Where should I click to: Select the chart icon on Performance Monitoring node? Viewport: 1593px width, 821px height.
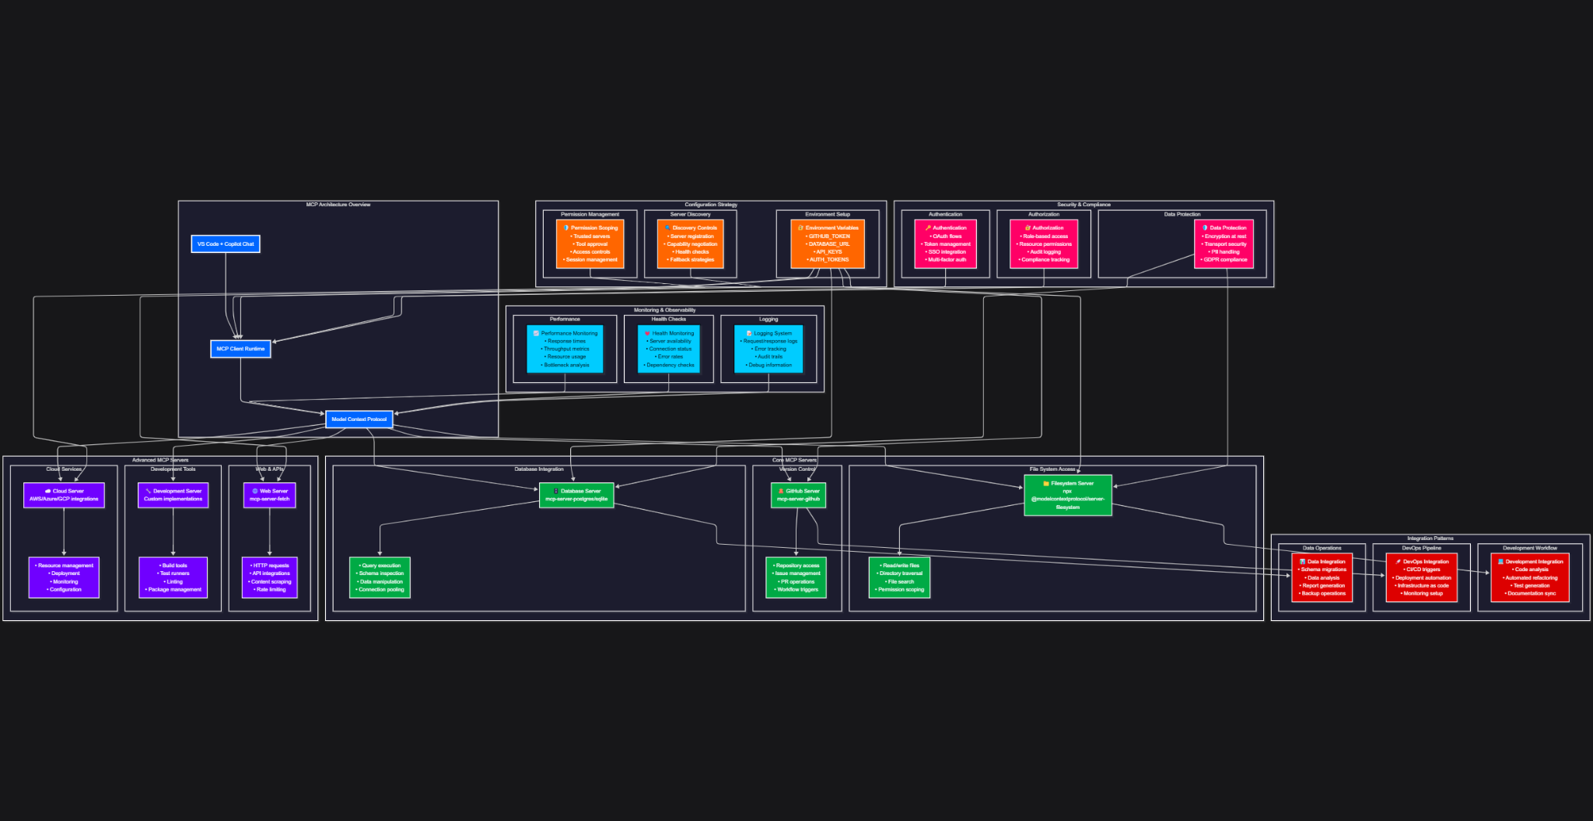coord(535,333)
